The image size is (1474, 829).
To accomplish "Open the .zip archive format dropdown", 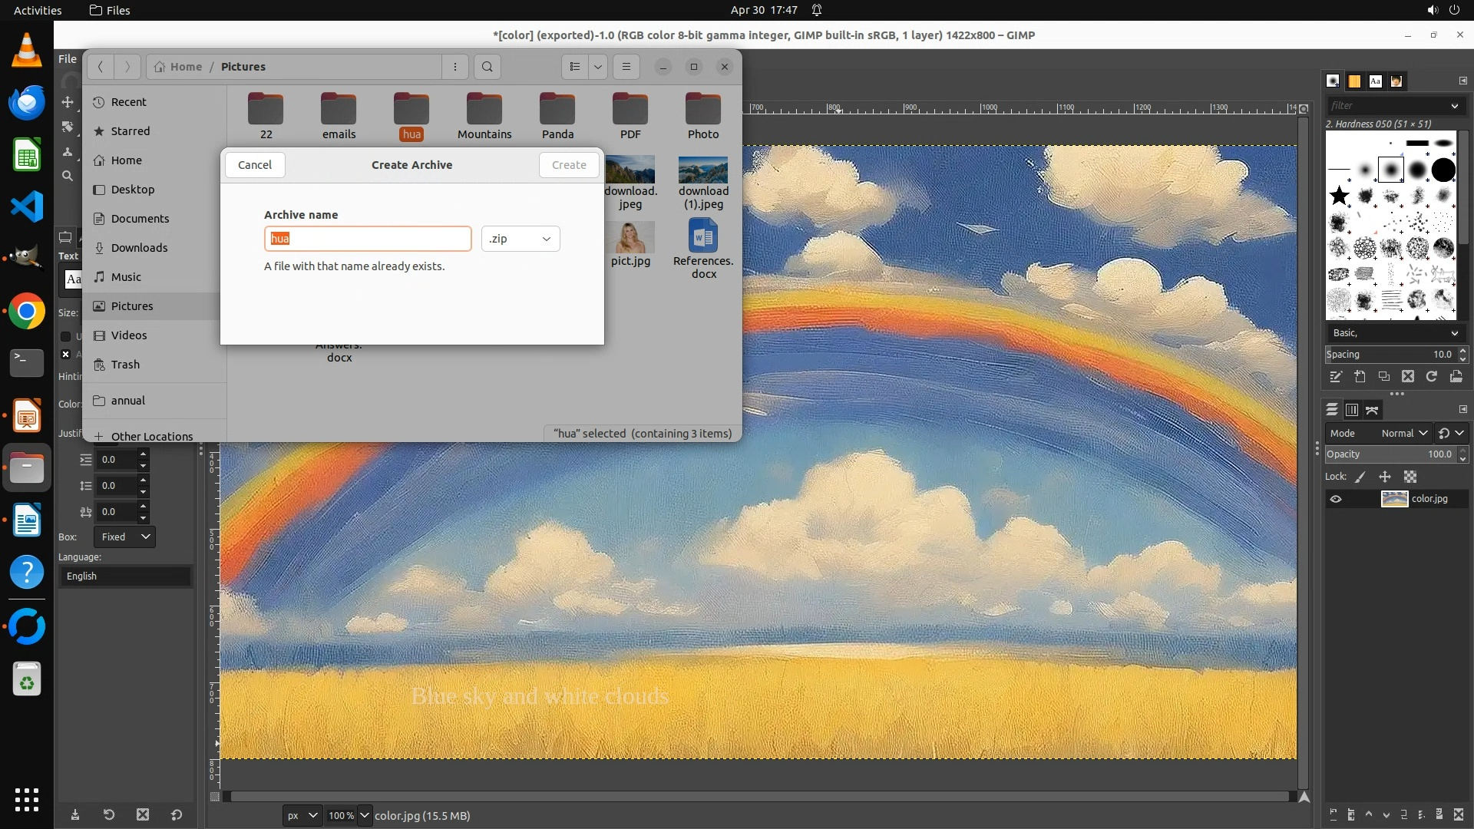I will (x=521, y=239).
